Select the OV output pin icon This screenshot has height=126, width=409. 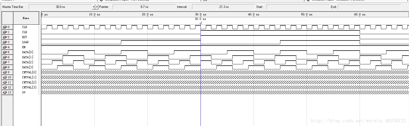click(x=5, y=92)
